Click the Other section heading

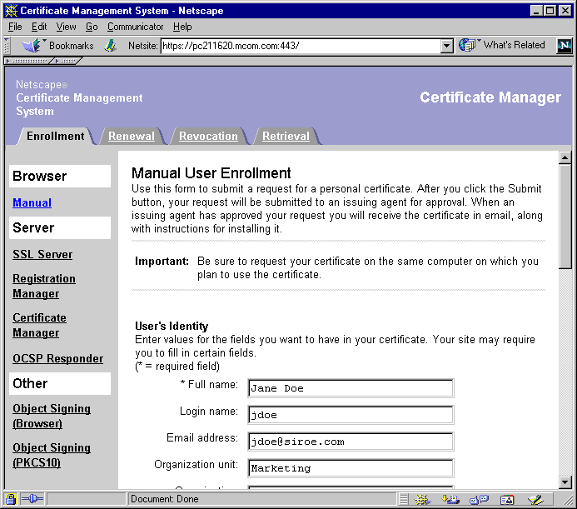click(x=60, y=383)
